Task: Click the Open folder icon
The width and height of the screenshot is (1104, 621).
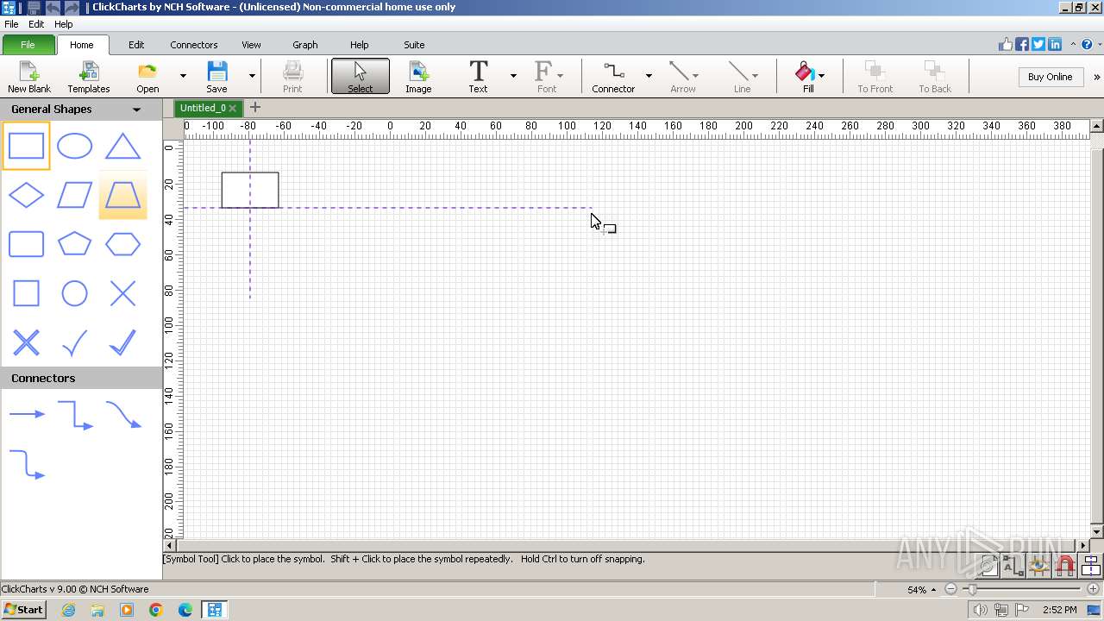Action: pyautogui.click(x=147, y=77)
